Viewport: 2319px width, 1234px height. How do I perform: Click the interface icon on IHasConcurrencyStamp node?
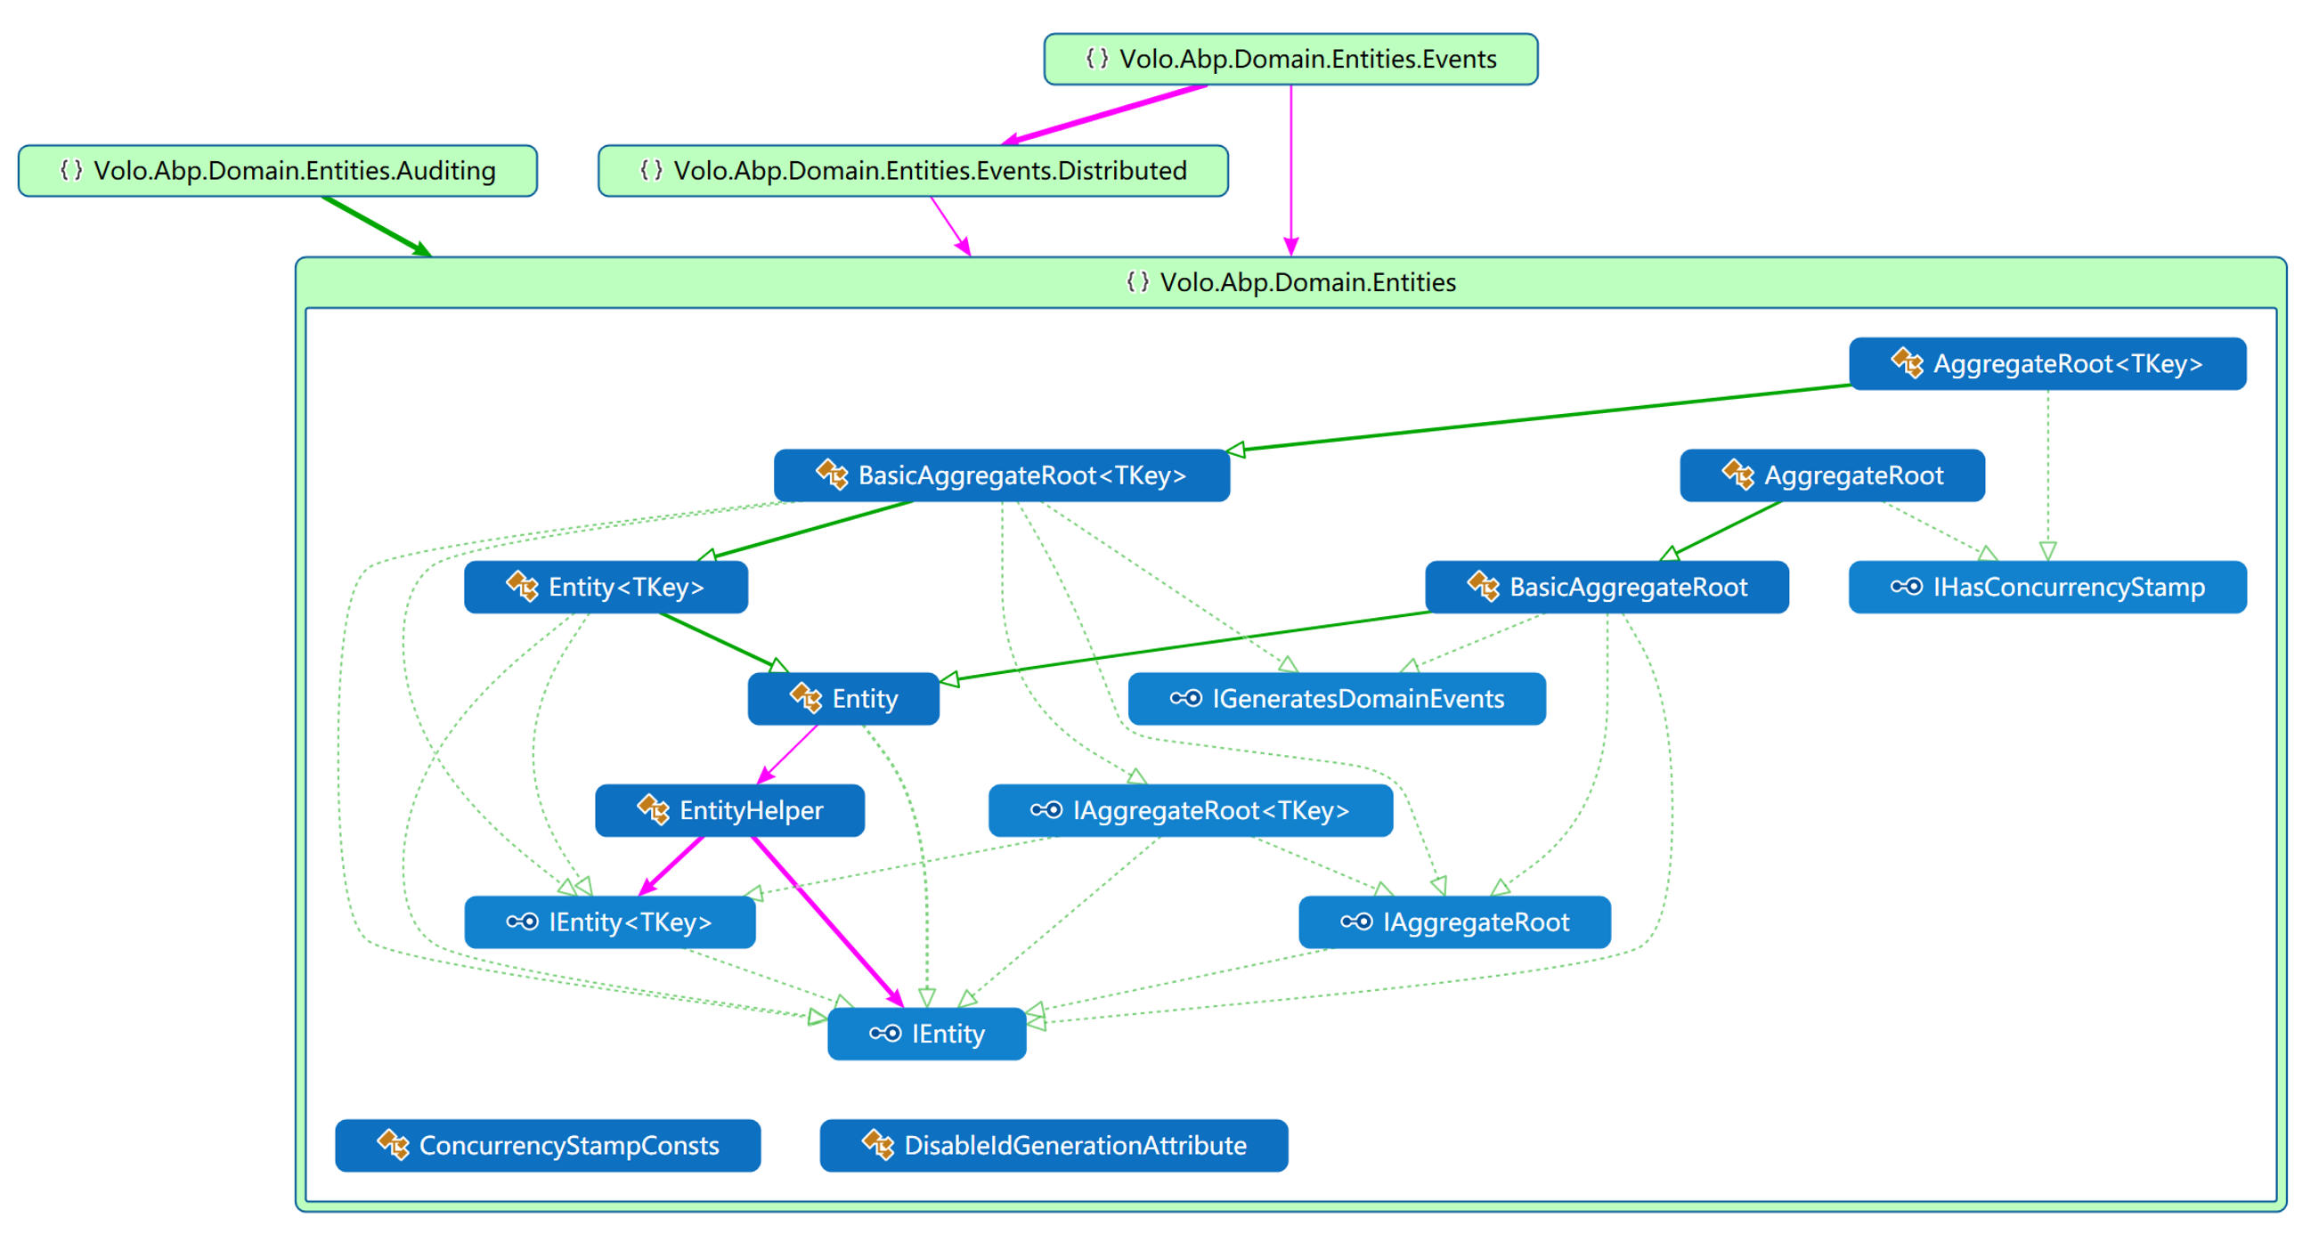(1906, 587)
